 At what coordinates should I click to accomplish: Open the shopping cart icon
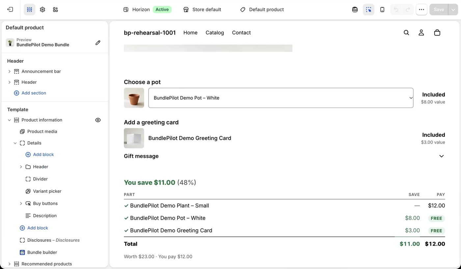click(x=437, y=33)
